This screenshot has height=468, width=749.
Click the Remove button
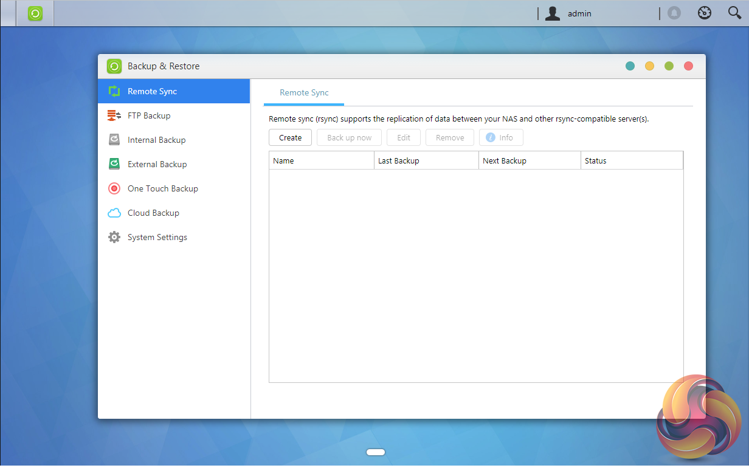[450, 137]
